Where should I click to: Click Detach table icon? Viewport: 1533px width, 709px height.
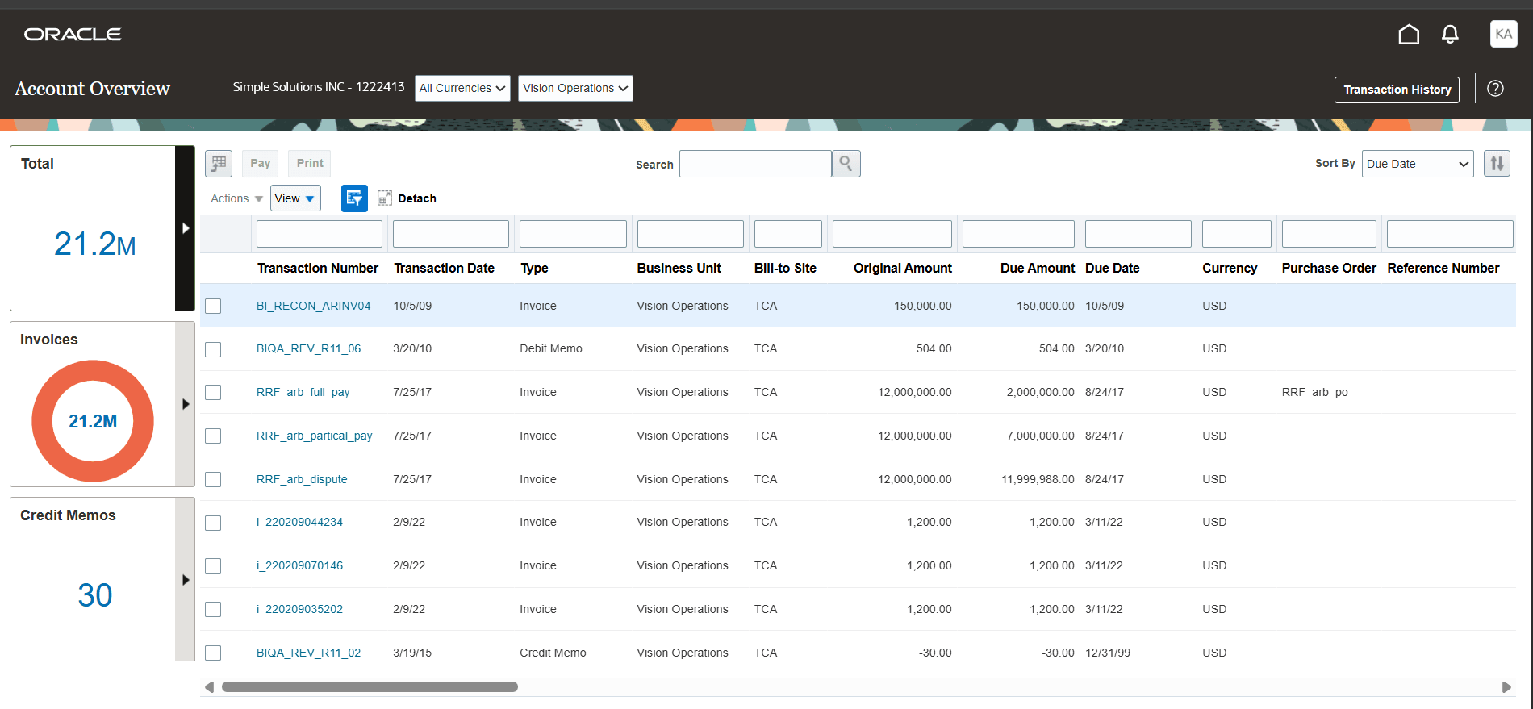click(x=385, y=198)
